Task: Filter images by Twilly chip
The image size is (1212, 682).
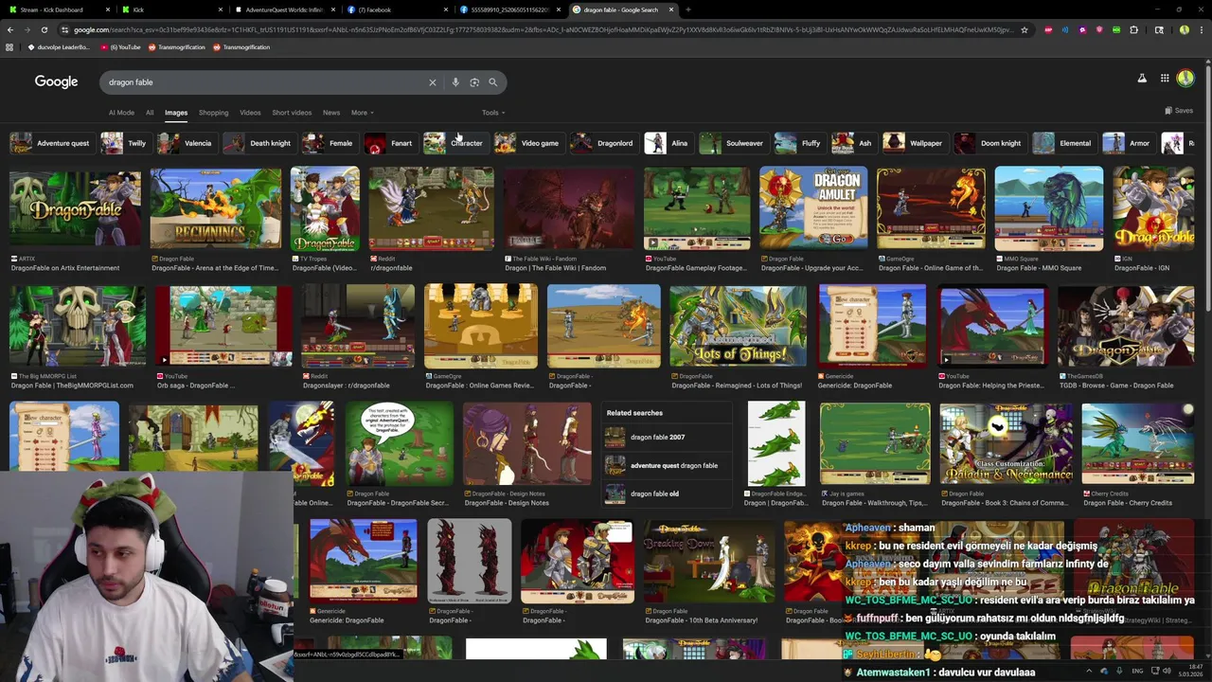Action: 125,143
